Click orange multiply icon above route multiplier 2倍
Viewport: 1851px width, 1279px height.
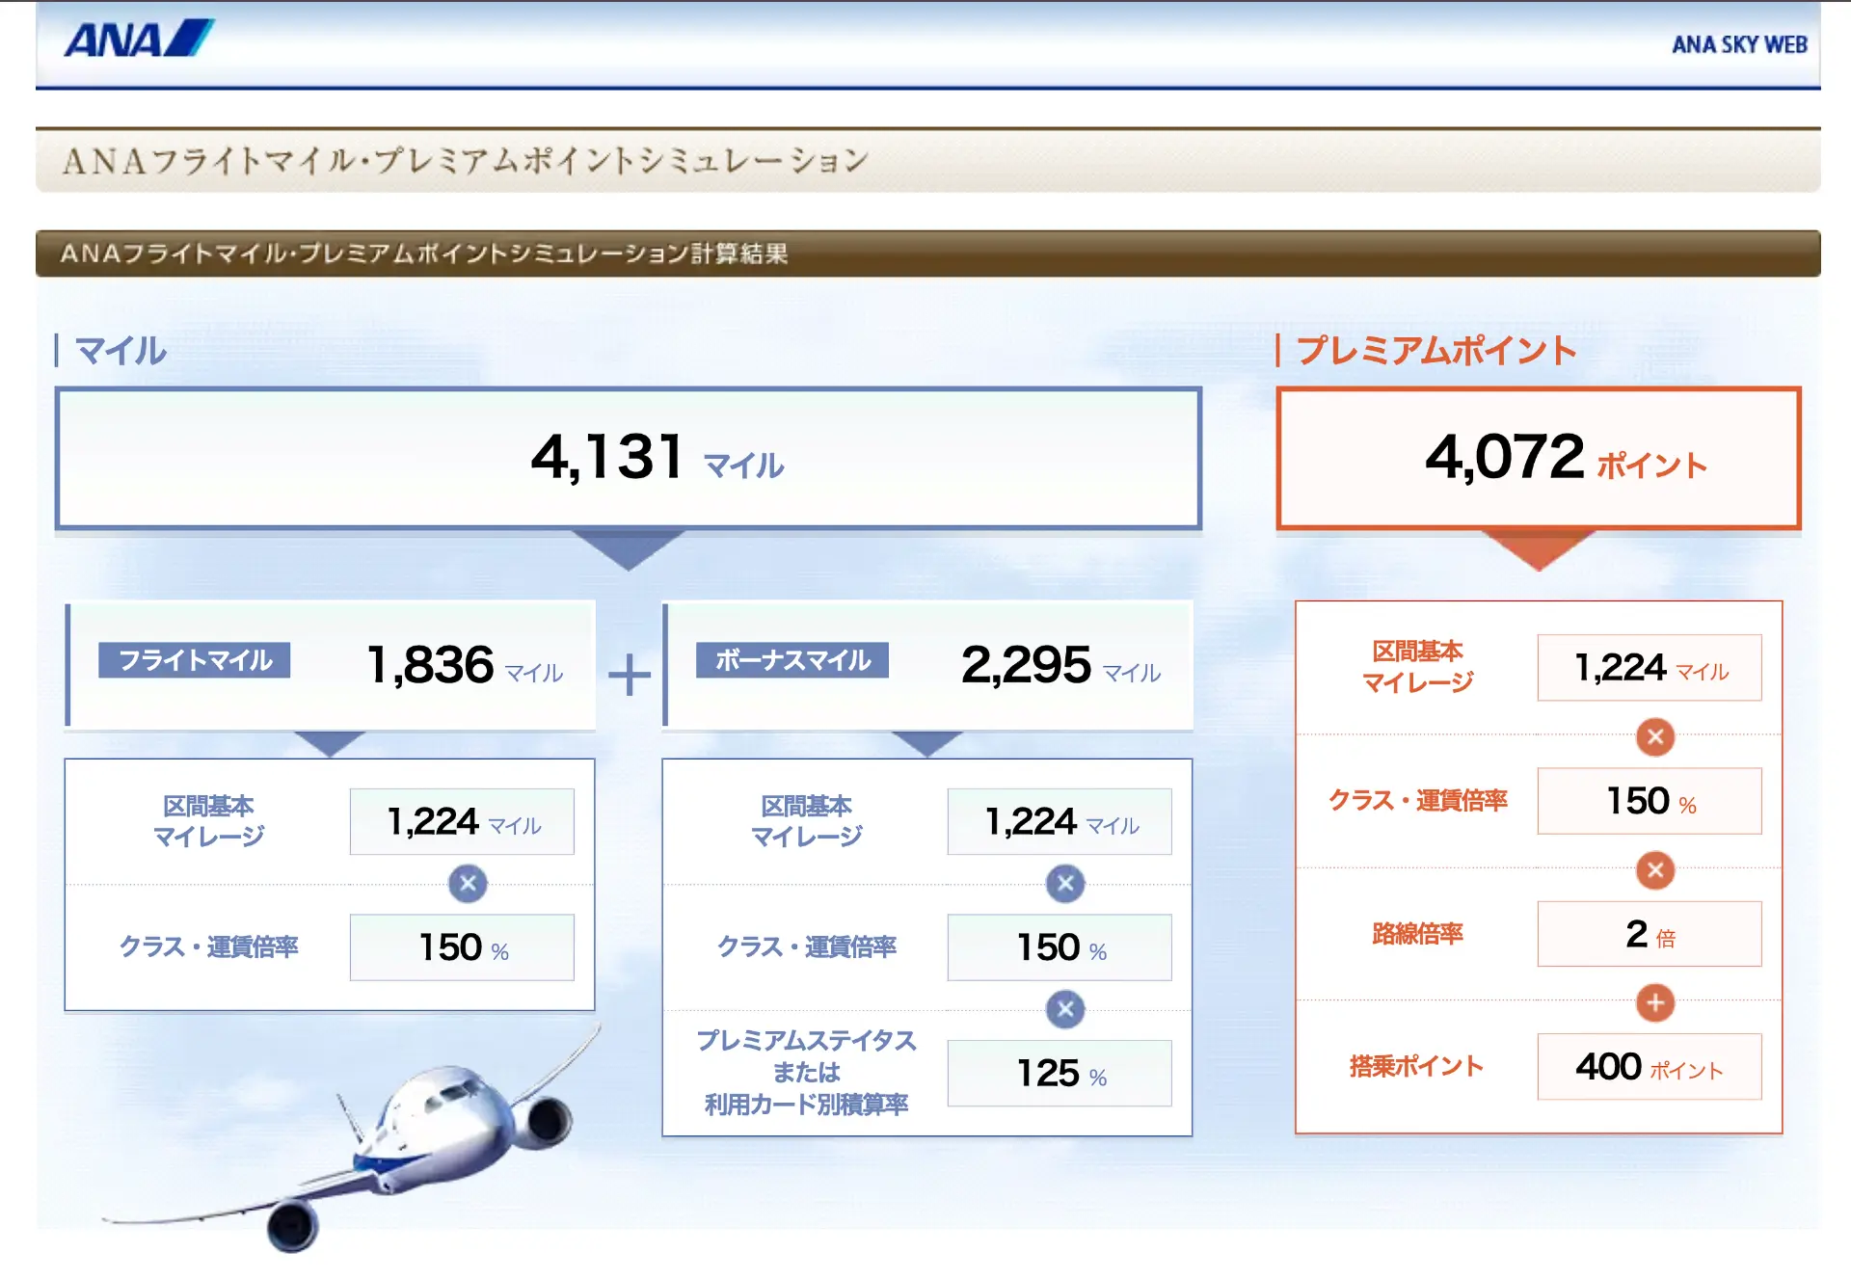1655,870
